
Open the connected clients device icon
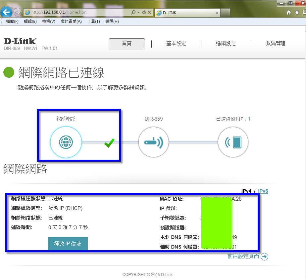233,142
